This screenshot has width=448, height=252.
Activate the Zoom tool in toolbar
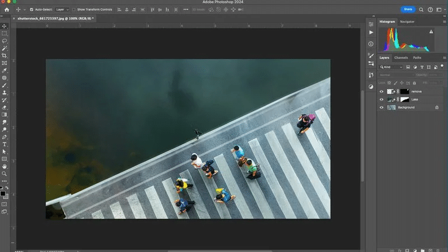[x=4, y=174]
